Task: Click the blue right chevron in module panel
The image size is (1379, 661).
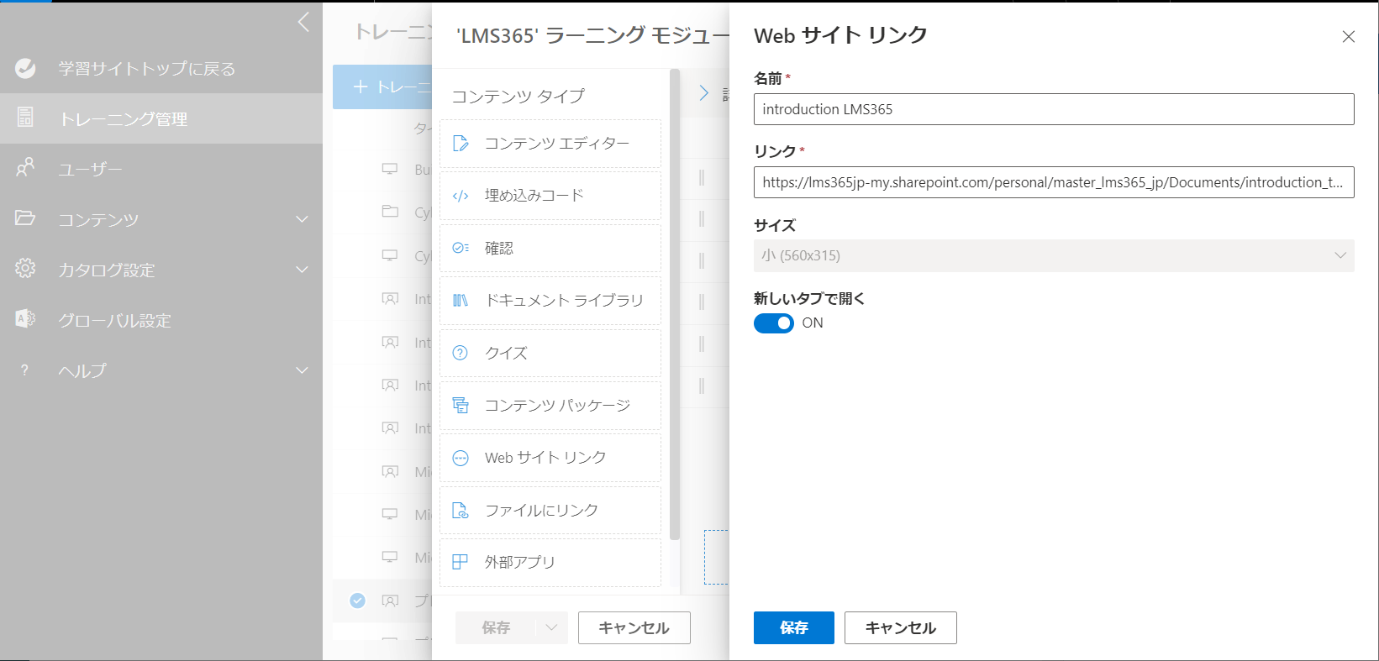Action: pos(704,93)
